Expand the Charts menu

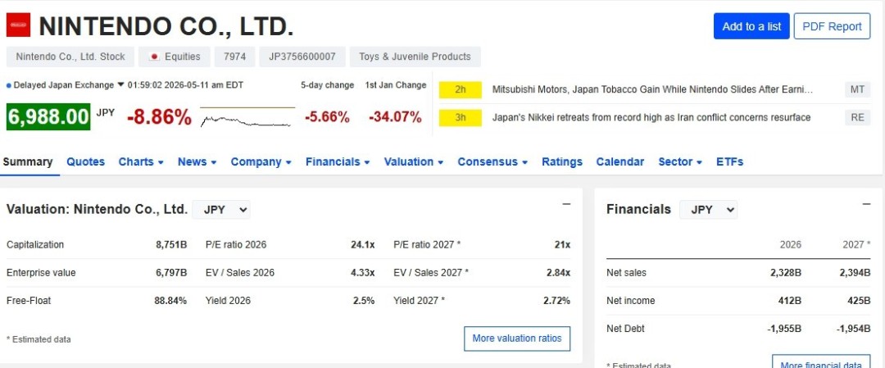coord(141,162)
